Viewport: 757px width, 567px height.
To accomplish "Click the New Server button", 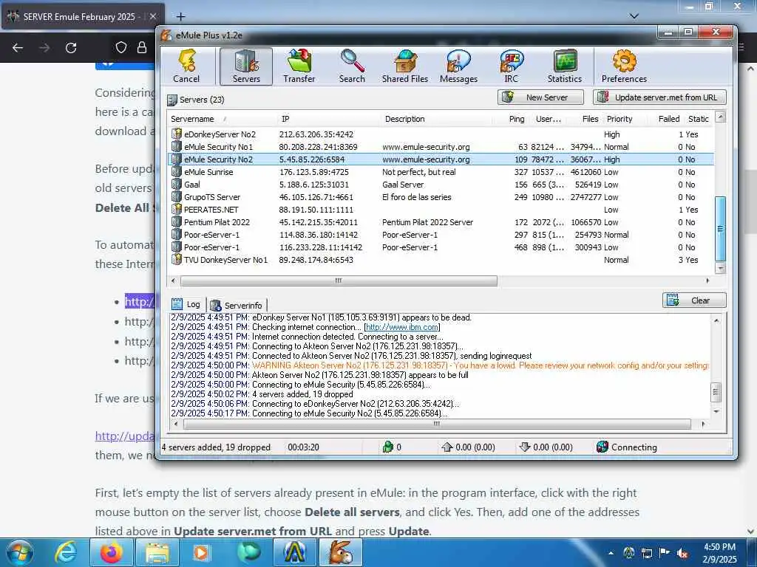I will pyautogui.click(x=540, y=97).
